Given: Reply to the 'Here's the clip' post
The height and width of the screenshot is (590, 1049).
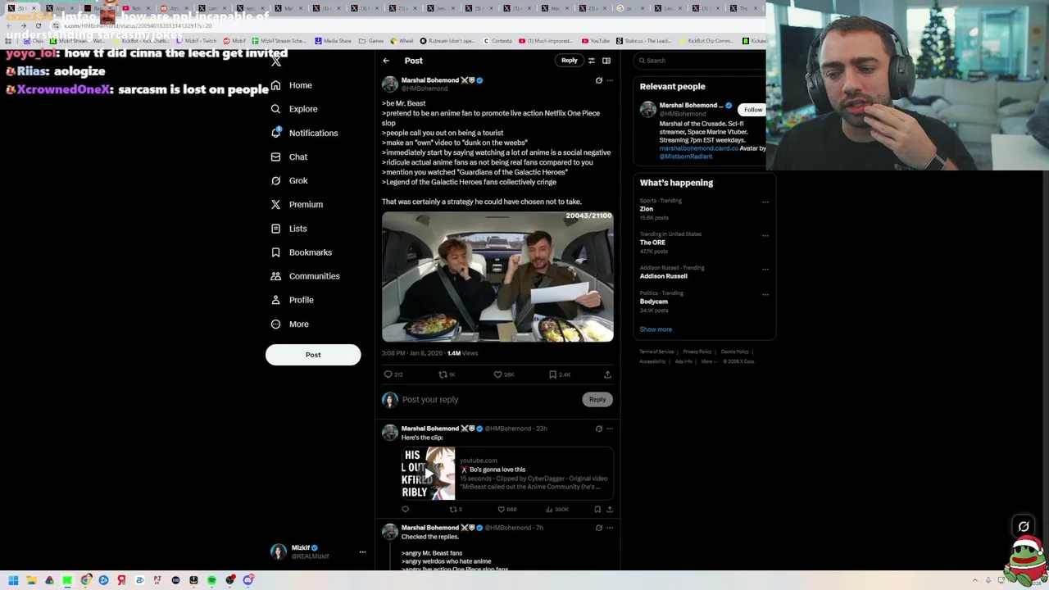Looking at the screenshot, I should pyautogui.click(x=405, y=510).
